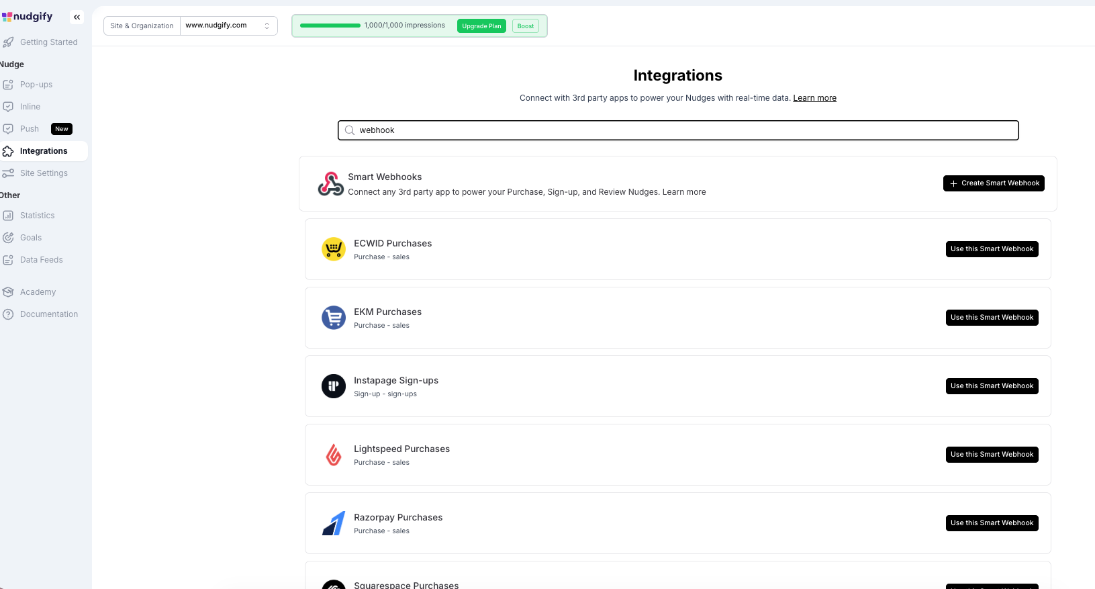The image size is (1095, 589).
Task: Click the Lightspeed red flame icon
Action: click(x=334, y=455)
